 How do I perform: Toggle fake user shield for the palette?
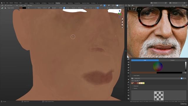click(x=182, y=78)
